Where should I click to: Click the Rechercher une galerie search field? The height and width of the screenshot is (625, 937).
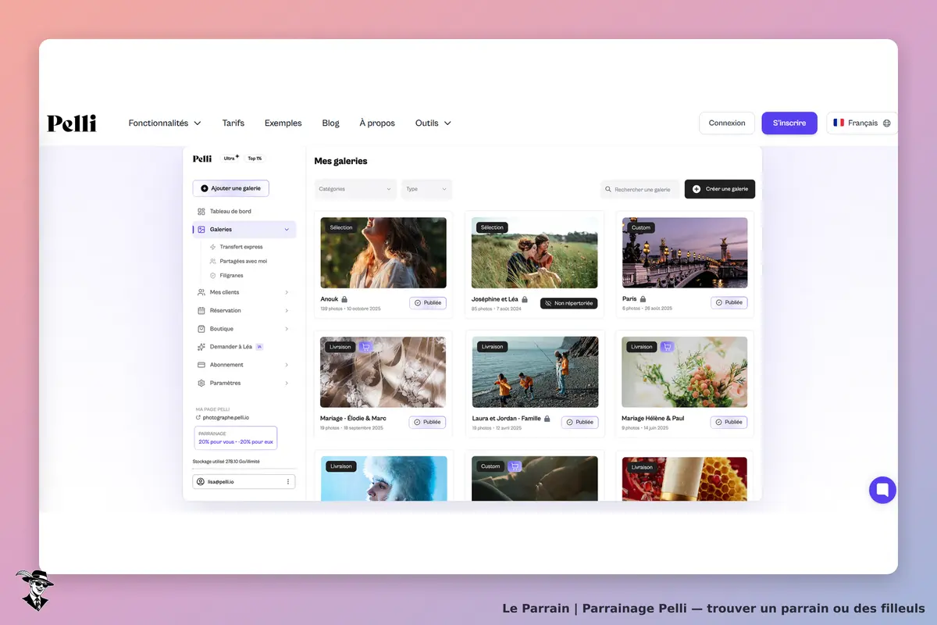point(640,189)
